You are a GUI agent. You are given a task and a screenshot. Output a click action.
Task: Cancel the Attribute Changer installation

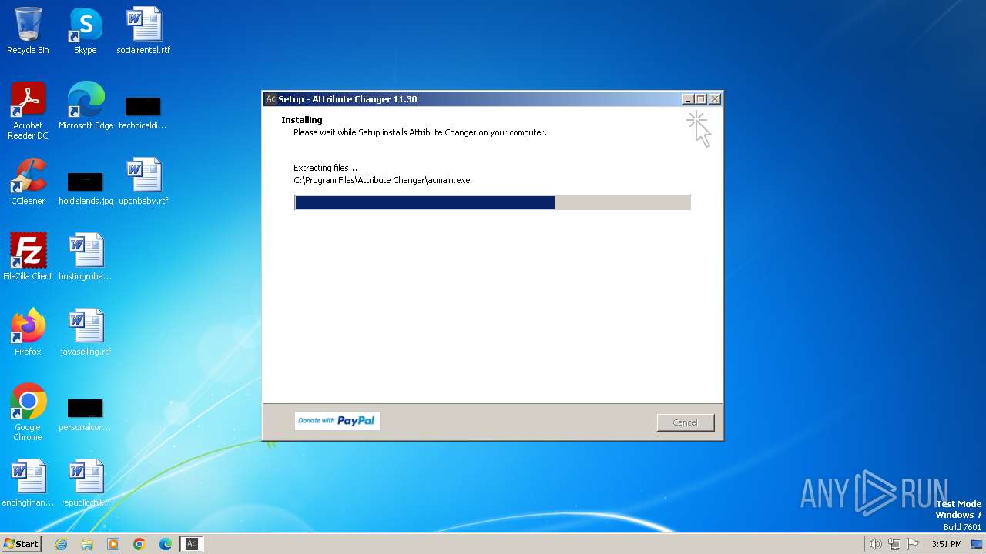point(685,422)
